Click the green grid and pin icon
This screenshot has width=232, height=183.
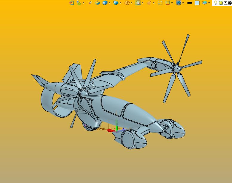point(79,3)
